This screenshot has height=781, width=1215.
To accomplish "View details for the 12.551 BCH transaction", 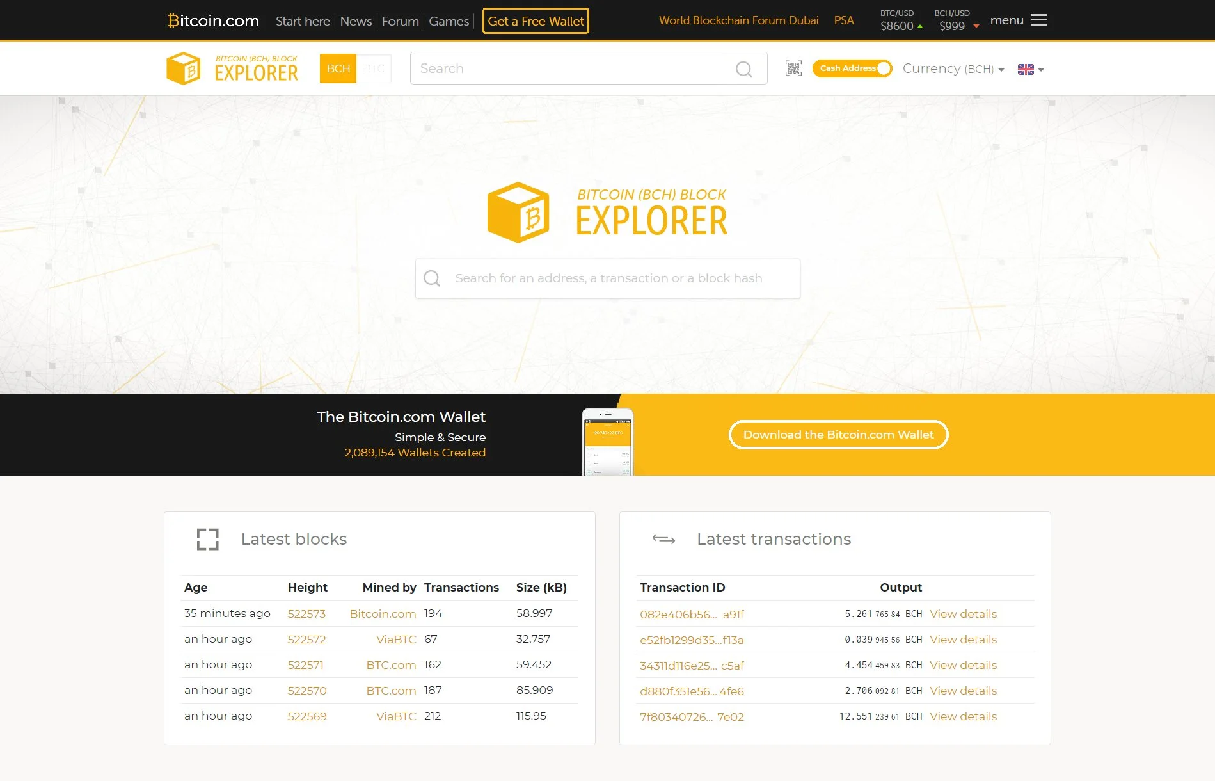I will (963, 716).
